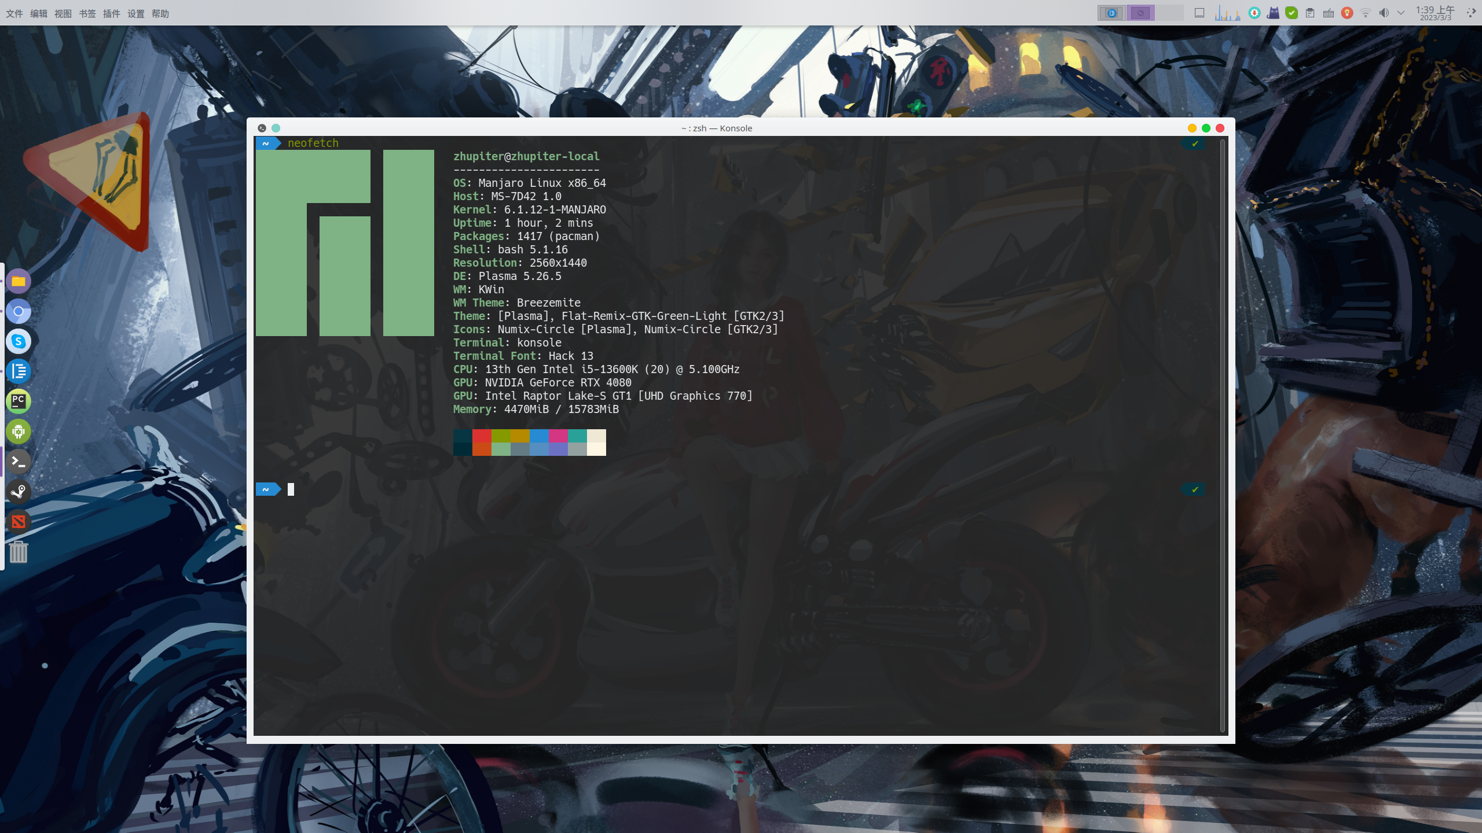Open the system monitor graph in the tray
The height and width of the screenshot is (833, 1482).
coord(1227,13)
